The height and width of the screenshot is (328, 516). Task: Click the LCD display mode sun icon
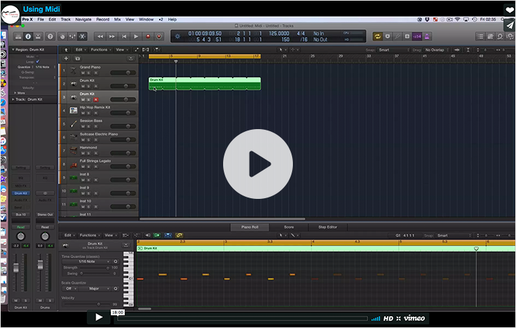178,36
